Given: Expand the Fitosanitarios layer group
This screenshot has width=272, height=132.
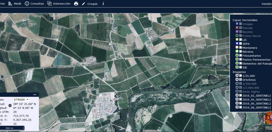Looking at the screenshot, I should [x=237, y=56].
